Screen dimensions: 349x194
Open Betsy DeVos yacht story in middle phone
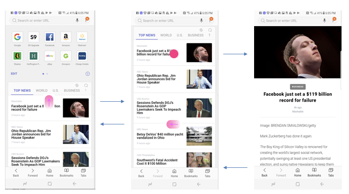tap(174, 136)
